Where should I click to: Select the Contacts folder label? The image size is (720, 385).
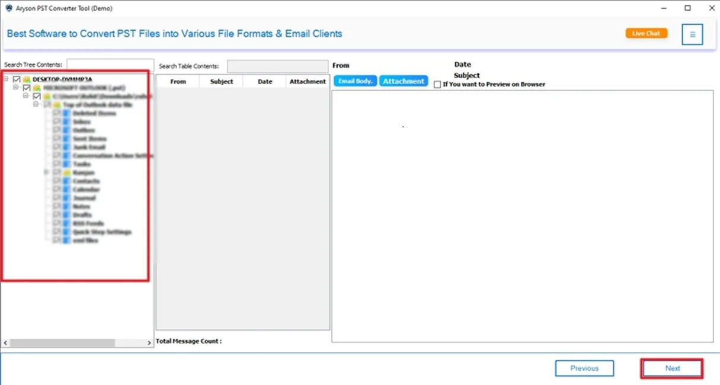(x=86, y=181)
